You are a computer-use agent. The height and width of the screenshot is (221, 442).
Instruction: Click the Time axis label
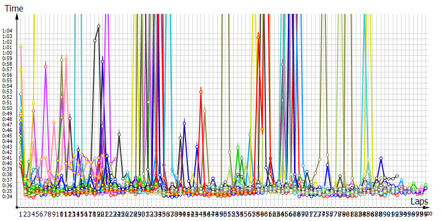click(x=14, y=8)
